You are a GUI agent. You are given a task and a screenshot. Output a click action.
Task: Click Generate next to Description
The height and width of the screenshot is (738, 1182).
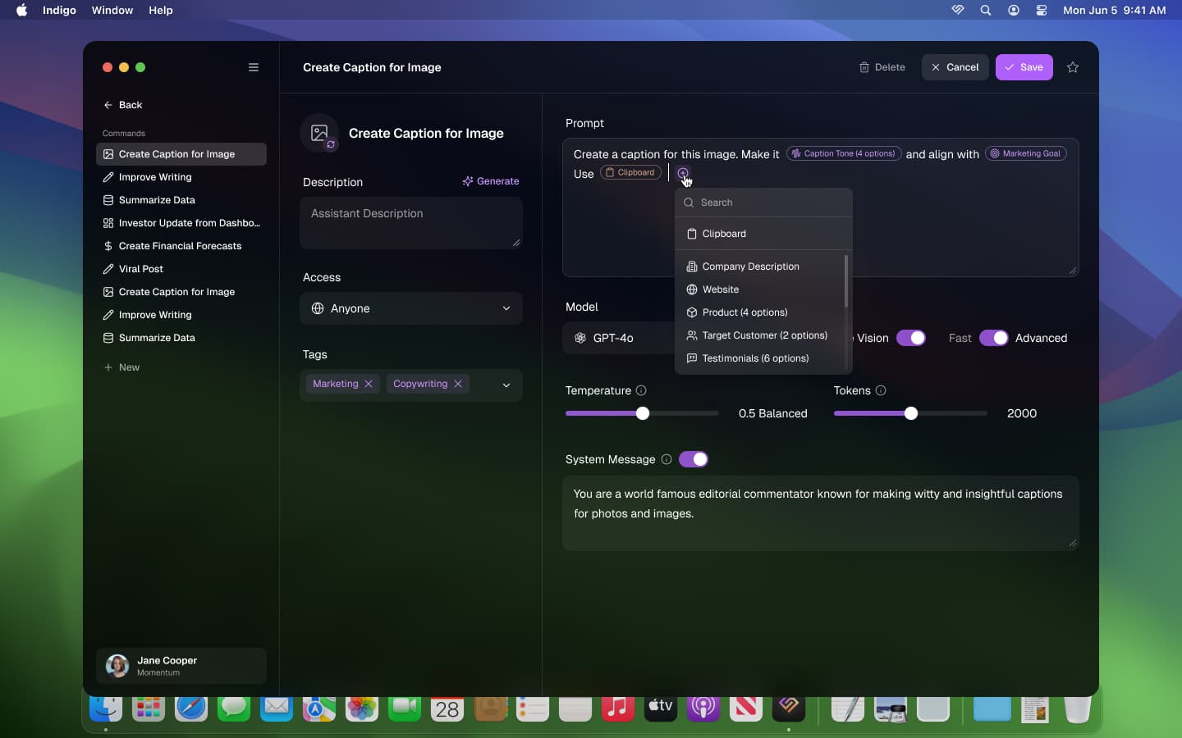pos(491,181)
